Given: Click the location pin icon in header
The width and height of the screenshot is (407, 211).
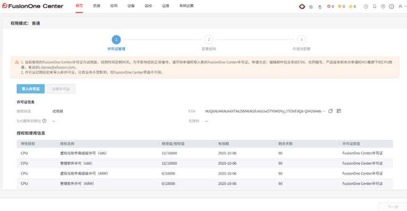Looking at the screenshot, I should [x=383, y=7].
